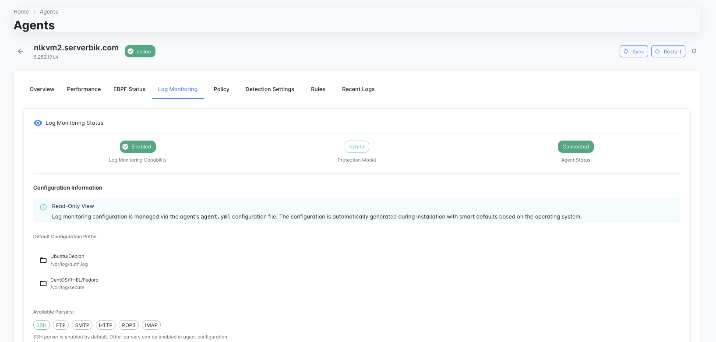Click the Log Monitoring Status heading text

point(74,123)
